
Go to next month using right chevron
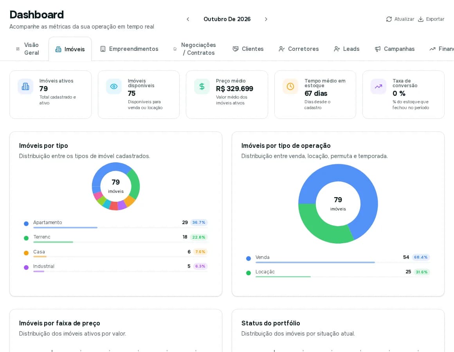(x=266, y=19)
